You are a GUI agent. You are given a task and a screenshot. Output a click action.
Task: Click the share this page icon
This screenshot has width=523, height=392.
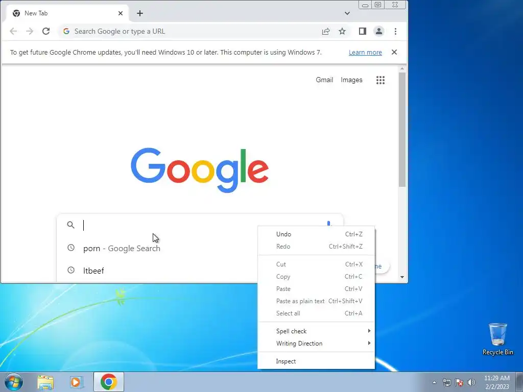coord(326,31)
